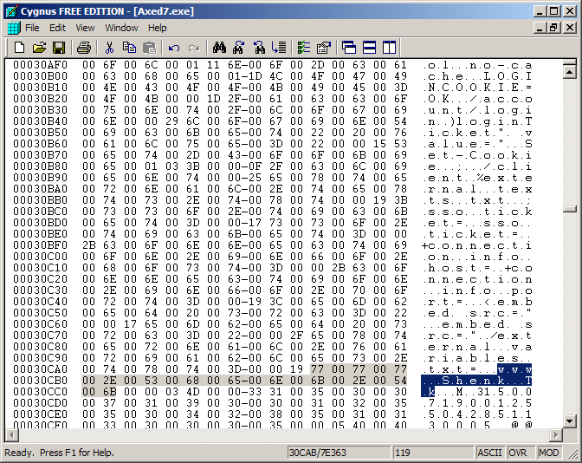This screenshot has height=463, width=582.
Task: Cut selection with the scissors icon
Action: coord(109,48)
